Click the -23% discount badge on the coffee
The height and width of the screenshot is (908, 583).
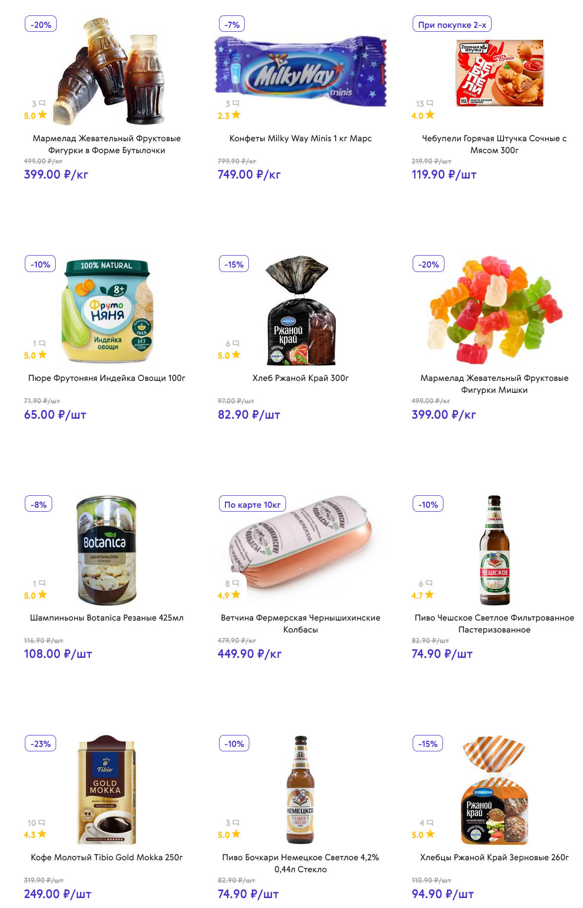coord(41,744)
